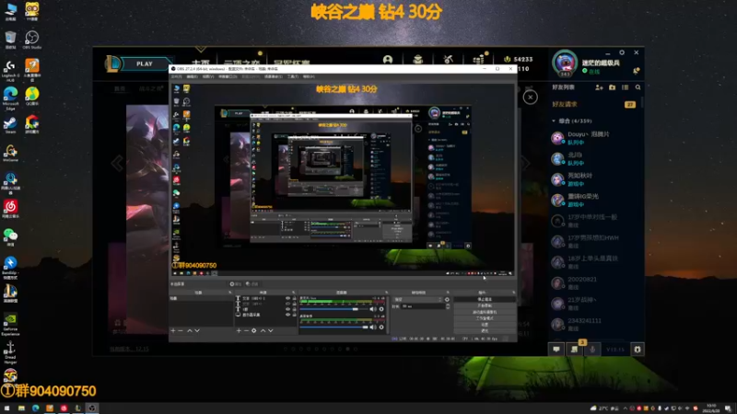Image resolution: width=737 pixels, height=414 pixels.
Task: Toggle visibility of the first text source
Action: coord(287,298)
